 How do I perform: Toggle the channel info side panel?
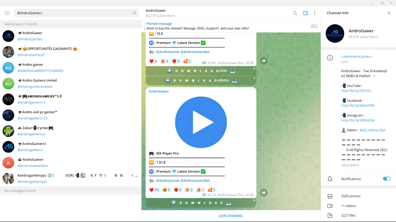pos(305,13)
